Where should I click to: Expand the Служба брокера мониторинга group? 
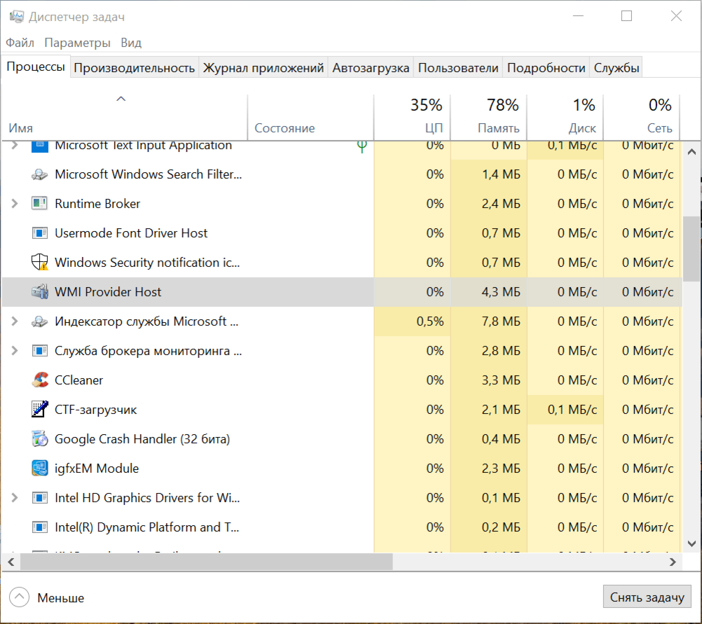click(x=15, y=351)
